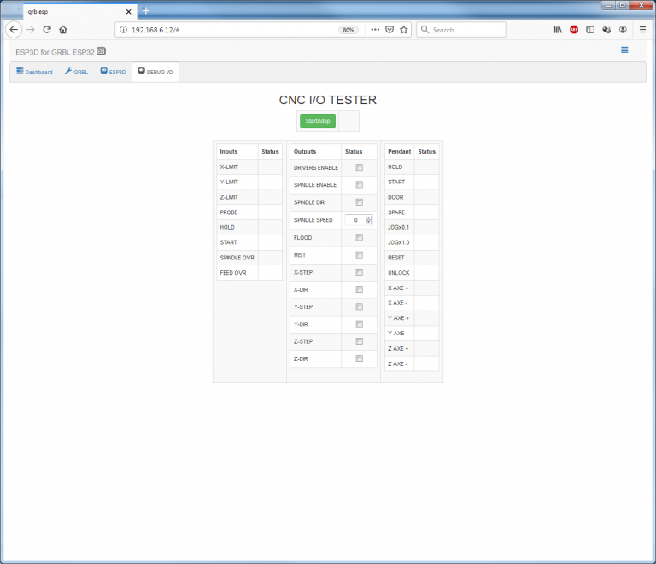The image size is (656, 564).
Task: Toggle the SPINDLE DIR checkbox
Action: 359,202
